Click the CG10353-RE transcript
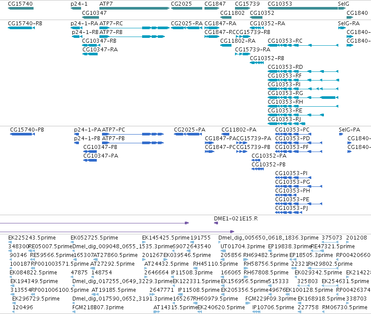The image size is (371, 314). click(296, 115)
